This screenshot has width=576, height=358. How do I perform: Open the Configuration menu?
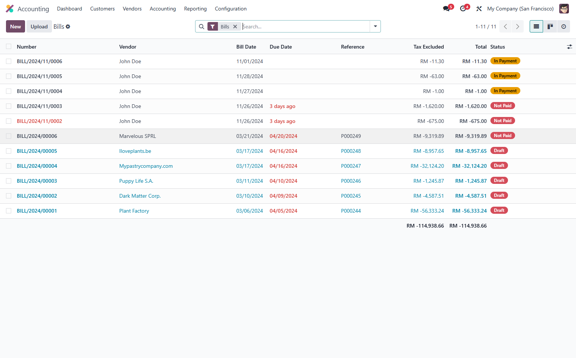(x=231, y=9)
